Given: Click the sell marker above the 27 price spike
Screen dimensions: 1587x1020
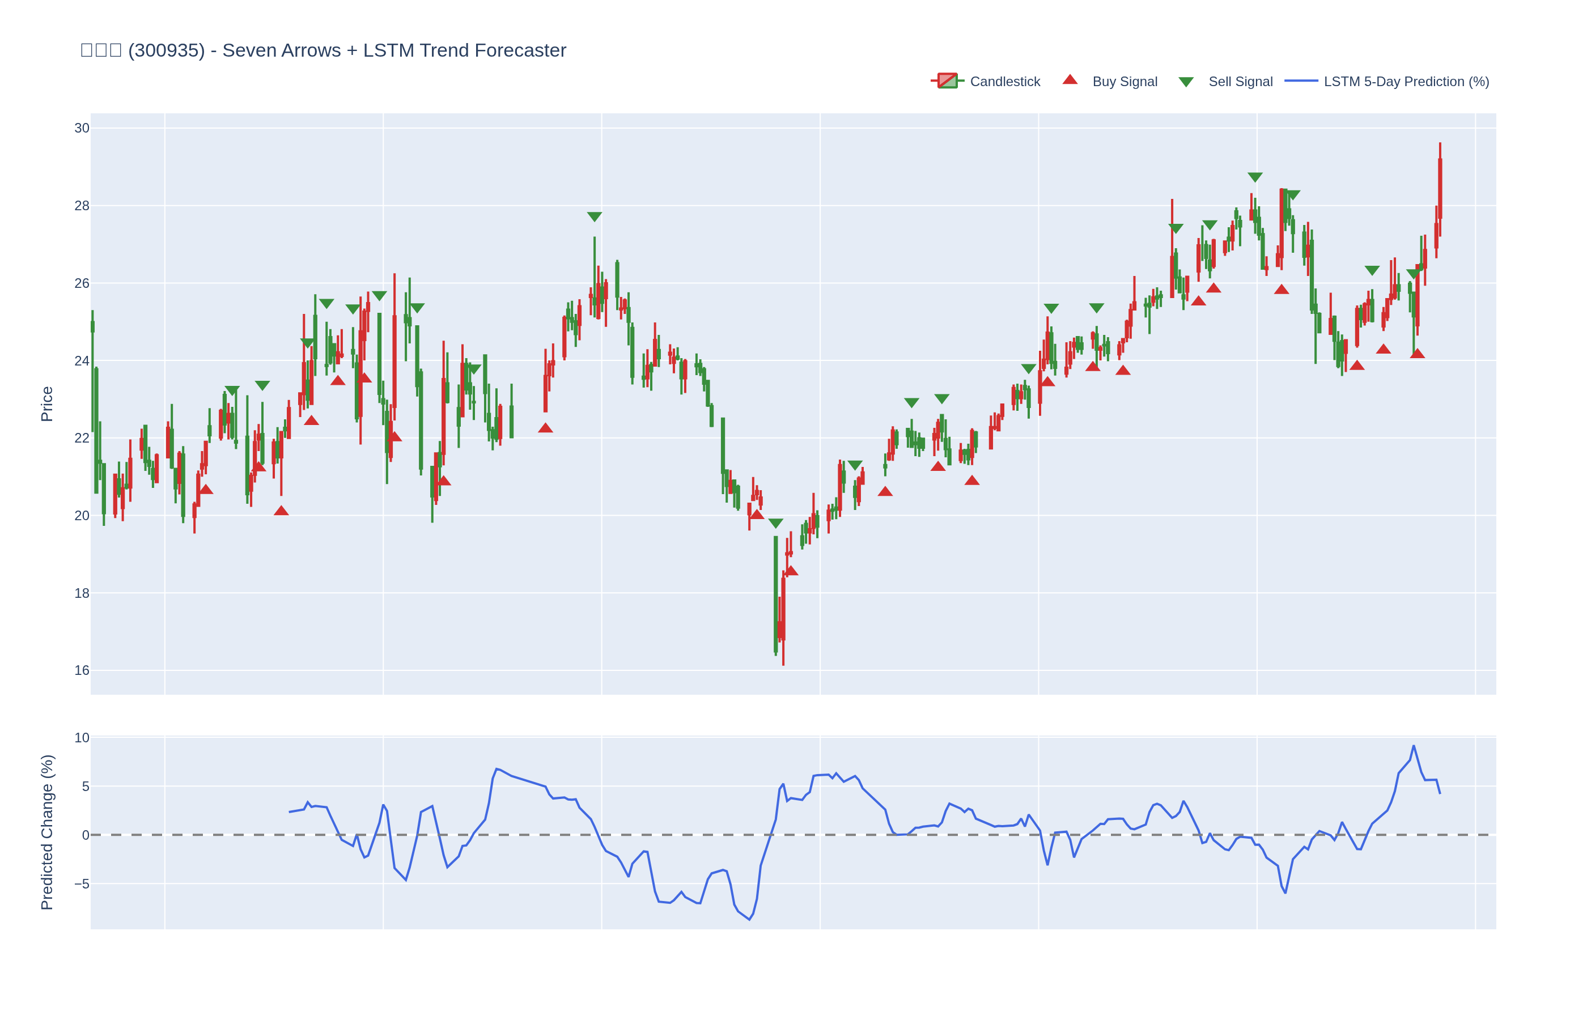Looking at the screenshot, I should [594, 216].
